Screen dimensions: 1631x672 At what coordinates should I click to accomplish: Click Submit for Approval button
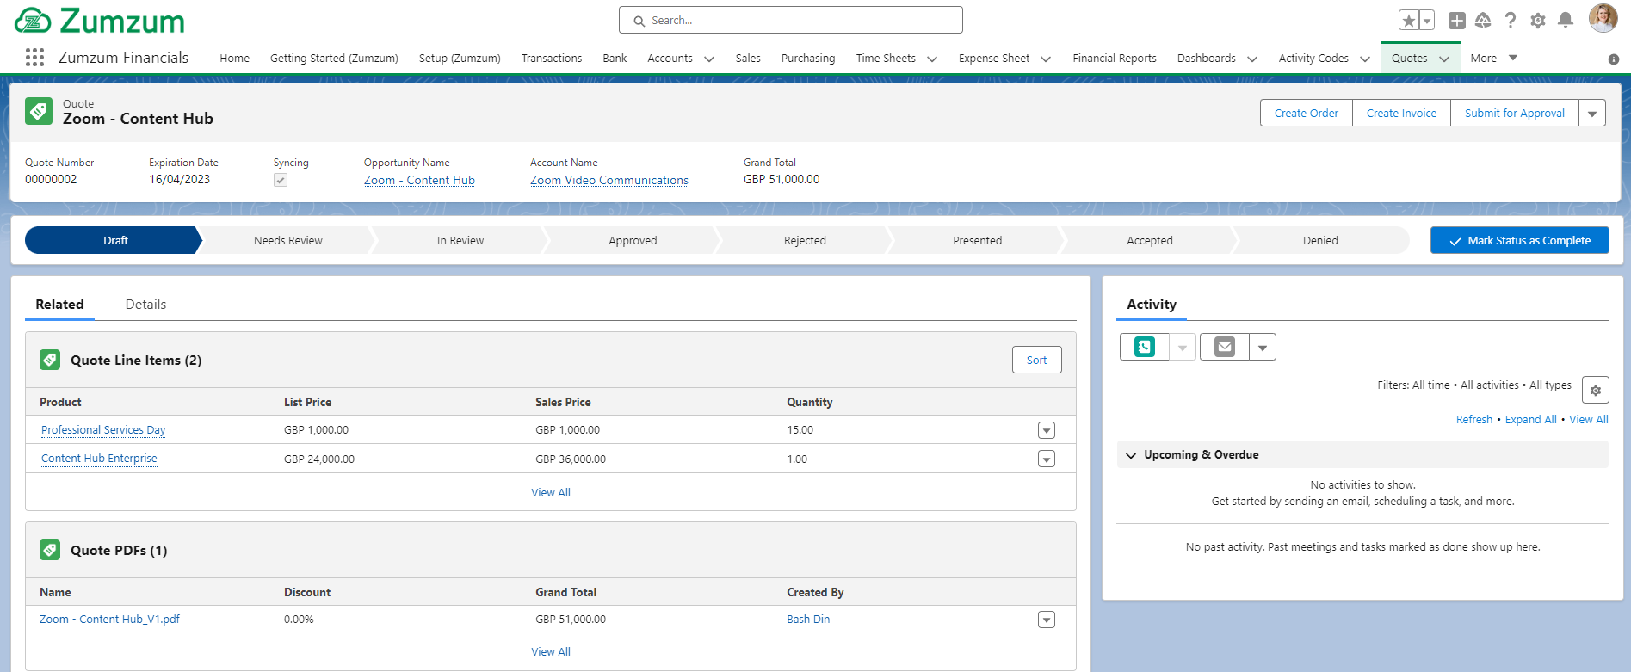[1515, 114]
